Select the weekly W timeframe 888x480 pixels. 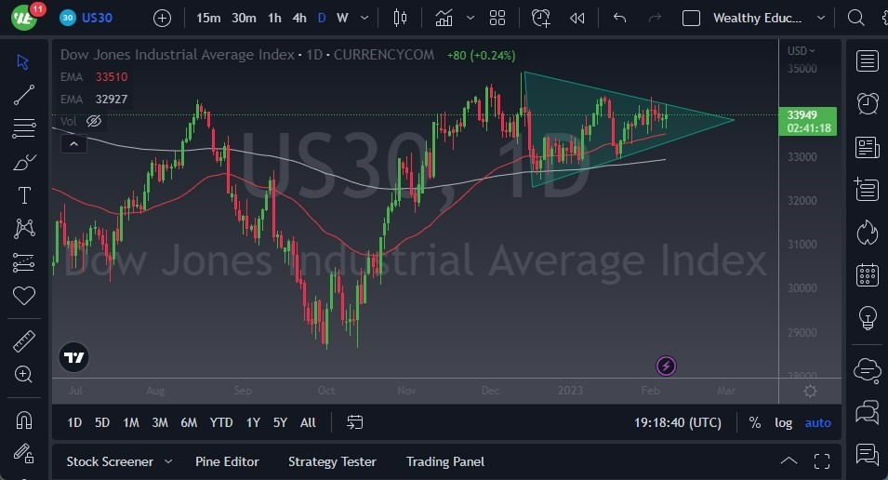(342, 18)
